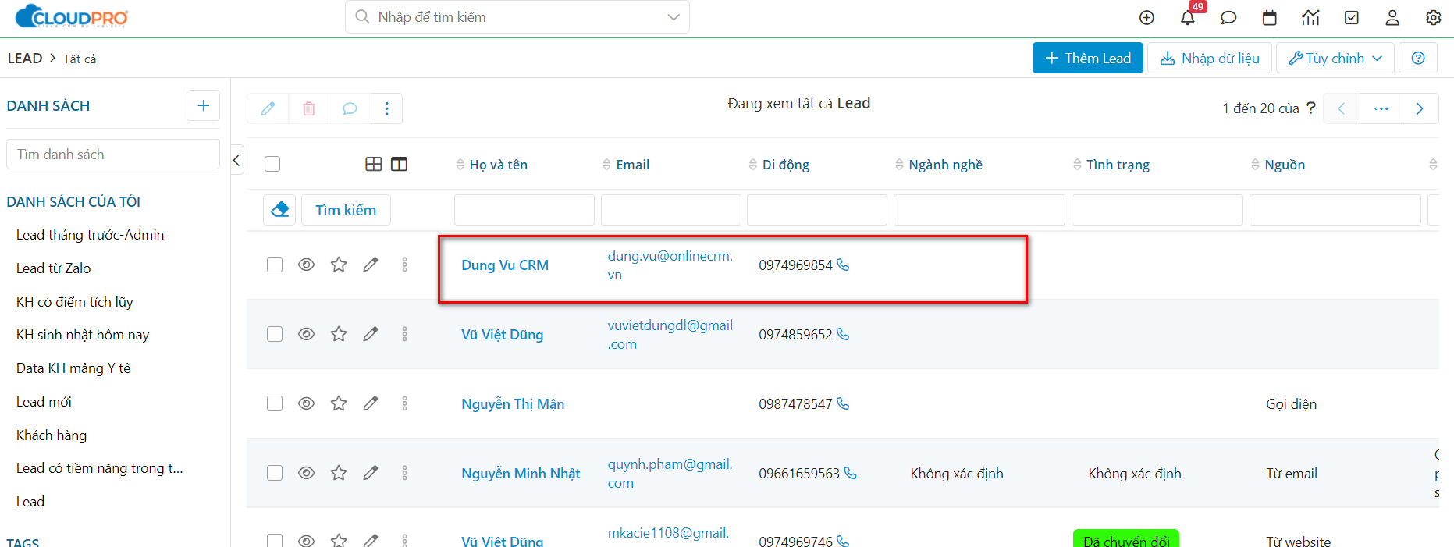Viewport: 1454px width, 547px height.
Task: Clear filters with the eraser icon
Action: tap(279, 210)
